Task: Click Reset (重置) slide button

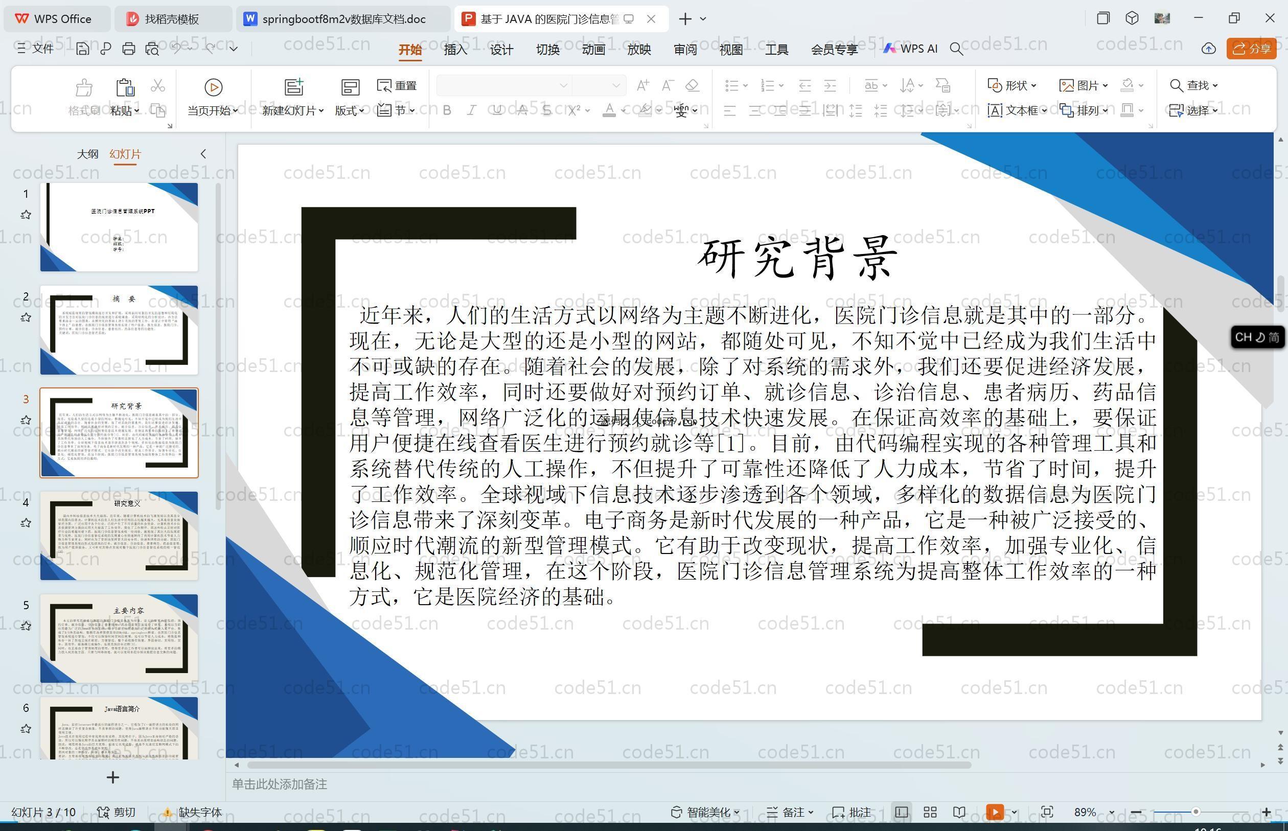Action: (397, 86)
